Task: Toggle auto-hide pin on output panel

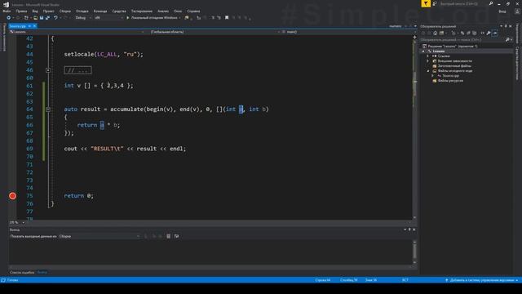Action: [x=409, y=229]
